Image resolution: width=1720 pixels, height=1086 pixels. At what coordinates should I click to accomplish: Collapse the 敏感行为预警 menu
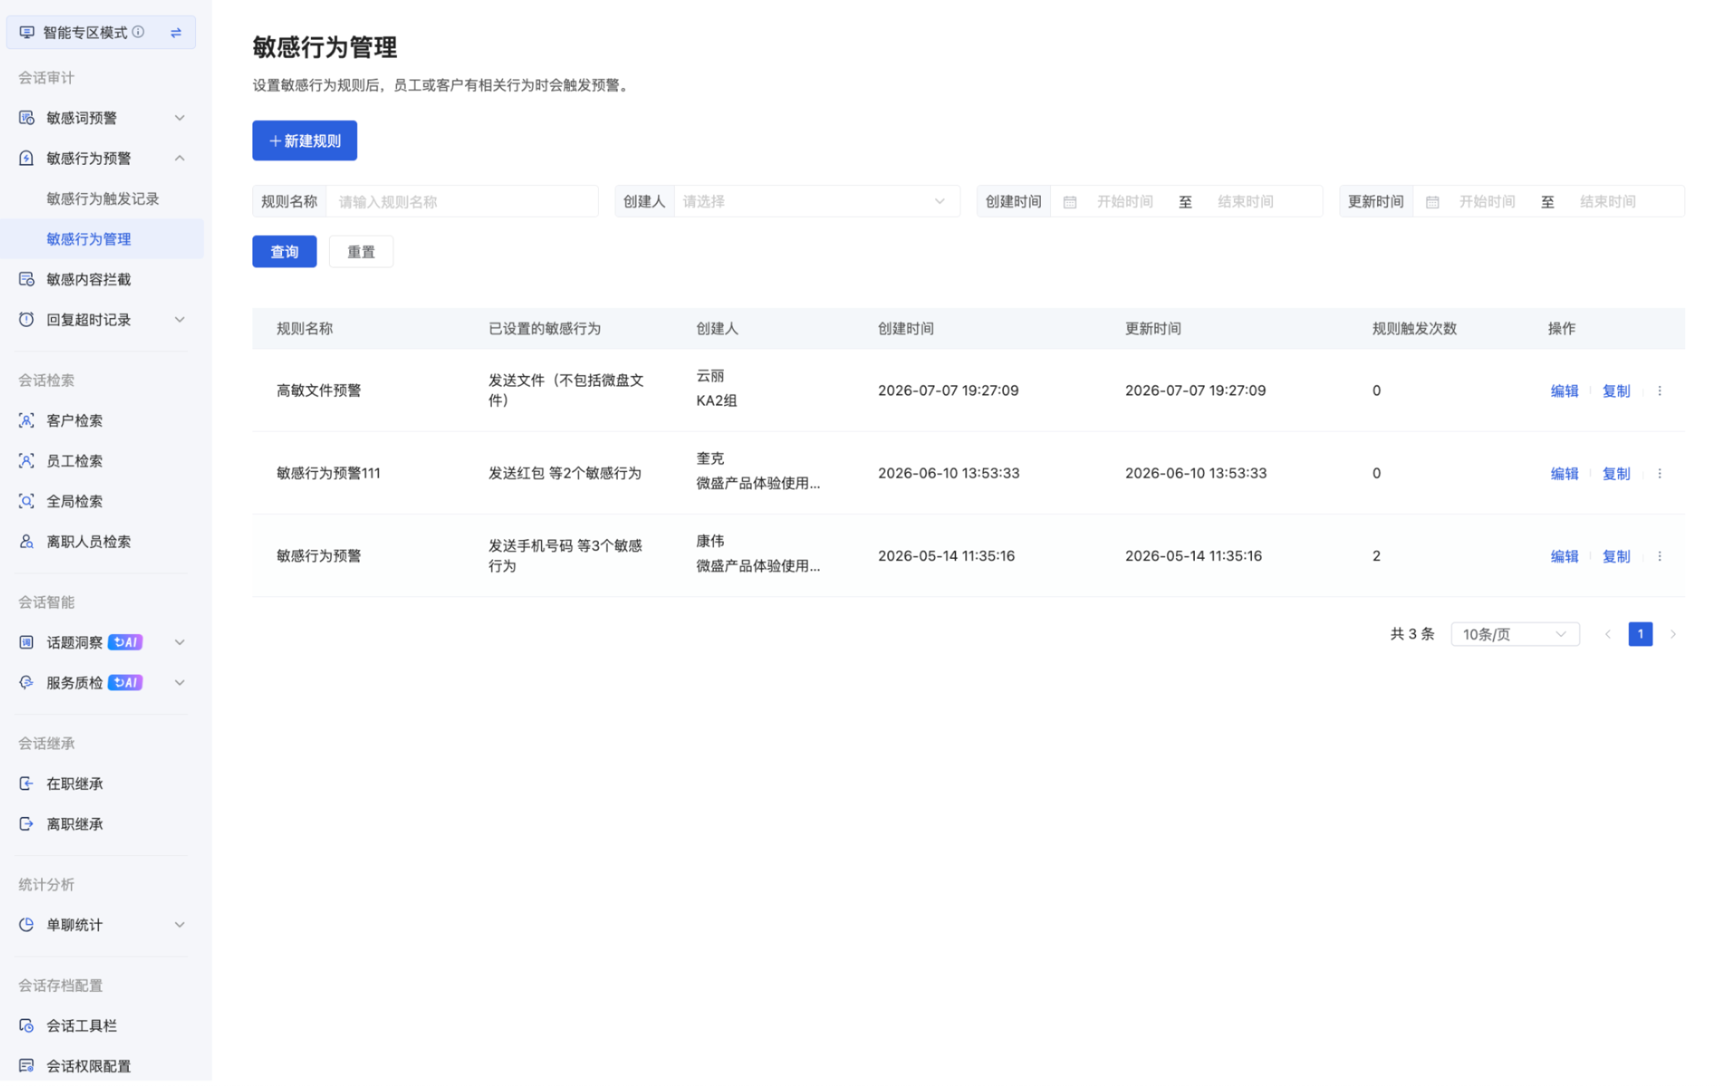pos(180,158)
